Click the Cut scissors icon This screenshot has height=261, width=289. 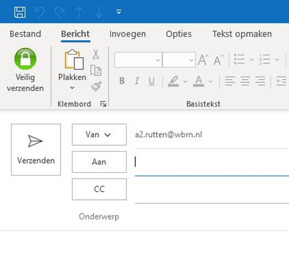96,54
